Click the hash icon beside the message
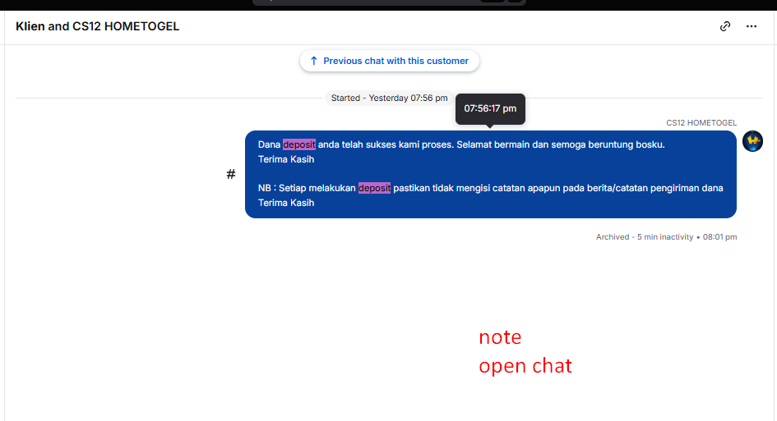This screenshot has height=421, width=777. pyautogui.click(x=231, y=174)
